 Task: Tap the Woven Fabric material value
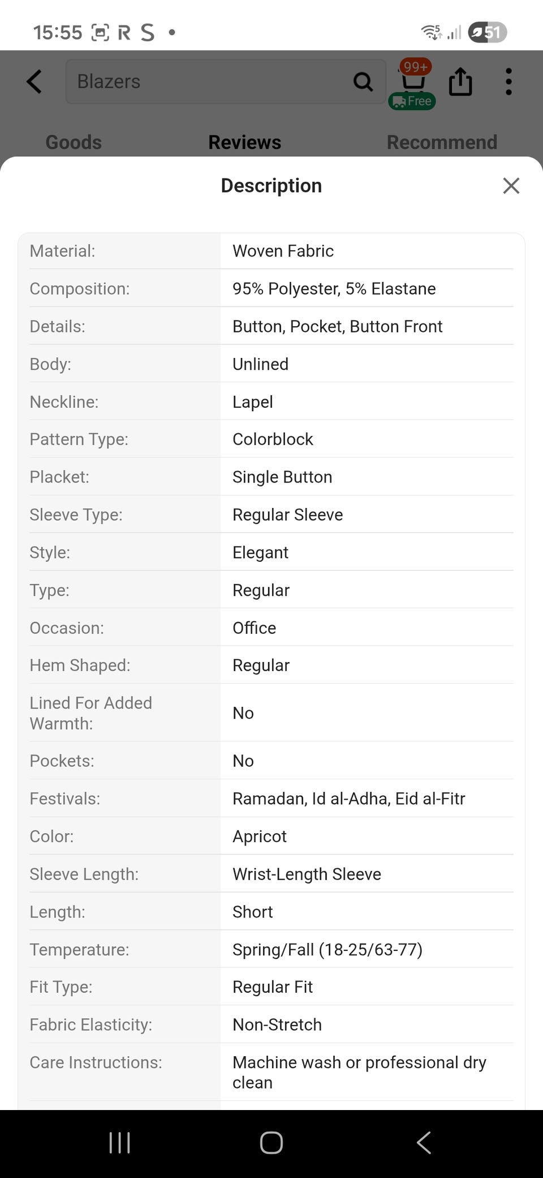click(x=283, y=251)
